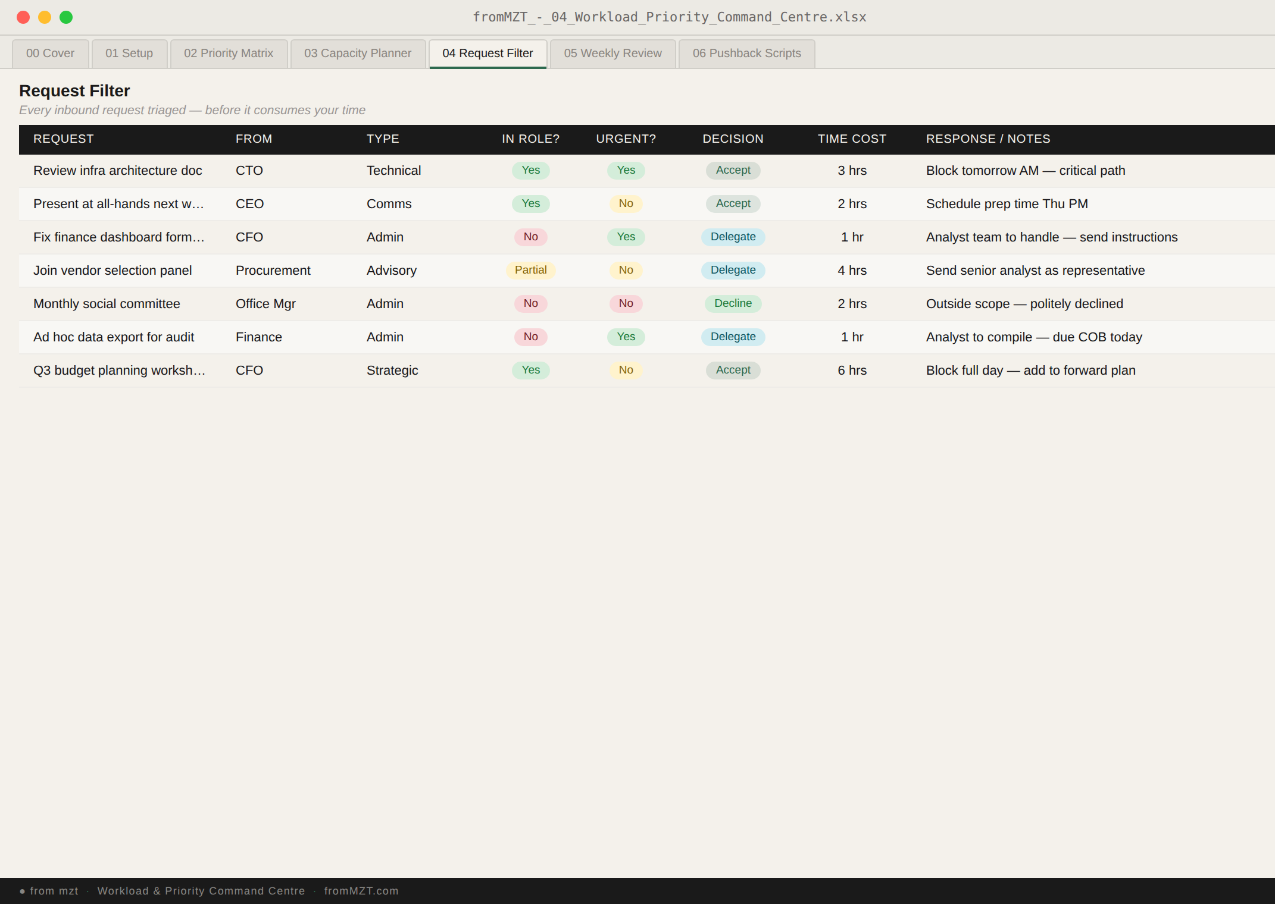Open the 00 Cover sheet tab
The image size is (1275, 904).
[51, 54]
